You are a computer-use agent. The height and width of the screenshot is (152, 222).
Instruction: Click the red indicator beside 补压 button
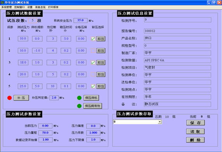pyautogui.click(x=9, y=98)
